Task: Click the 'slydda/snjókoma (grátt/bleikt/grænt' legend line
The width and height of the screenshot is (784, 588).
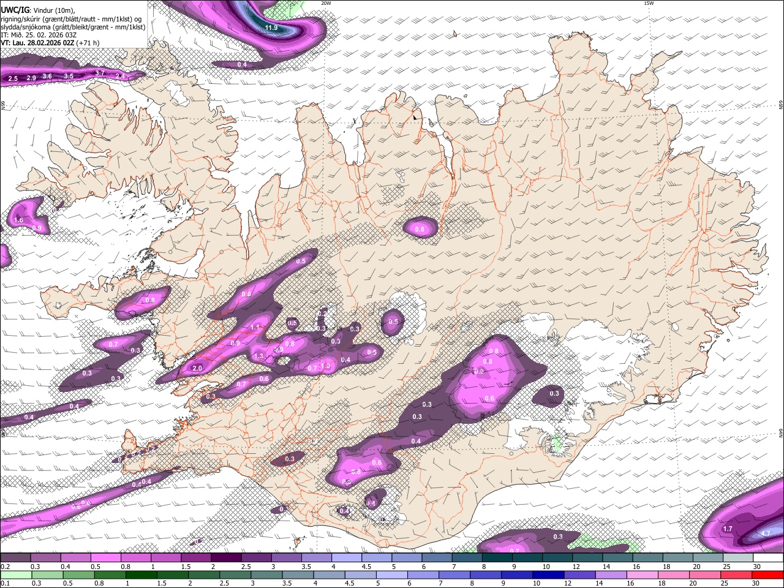Action: click(x=73, y=27)
